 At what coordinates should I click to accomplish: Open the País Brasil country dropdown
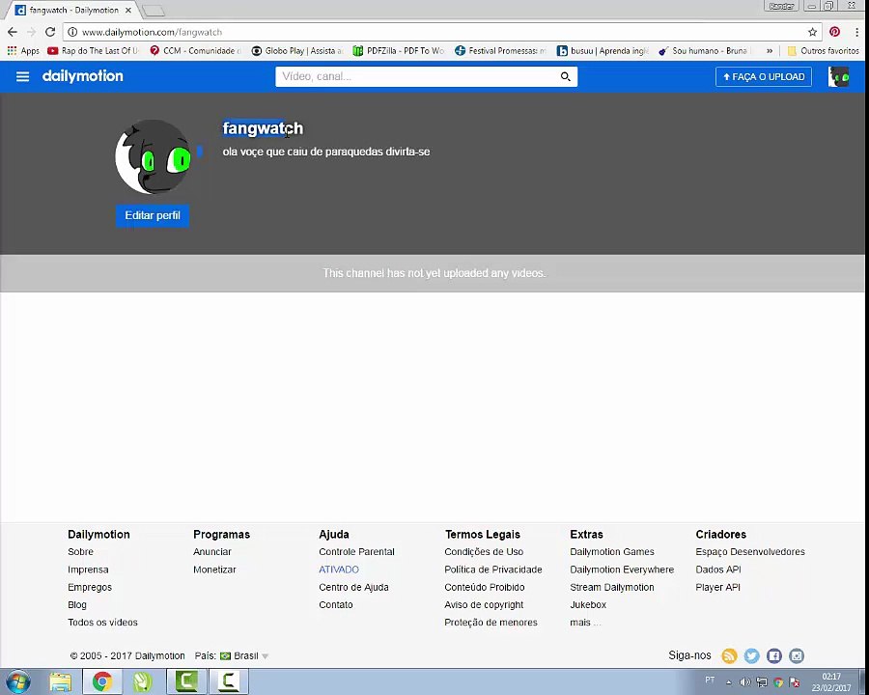[244, 655]
